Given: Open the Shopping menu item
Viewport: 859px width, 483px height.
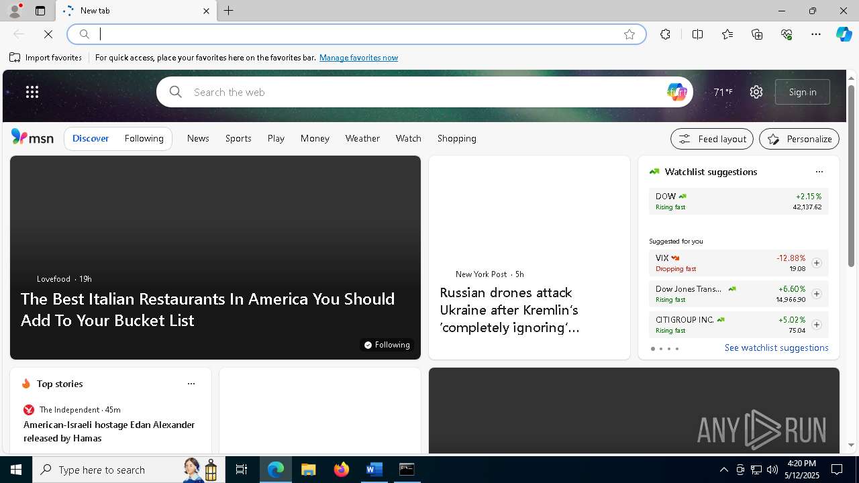Looking at the screenshot, I should pos(456,138).
